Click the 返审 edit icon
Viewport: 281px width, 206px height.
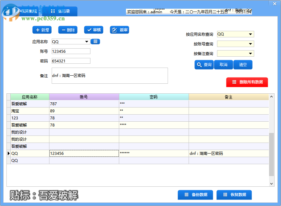[x=114, y=30]
